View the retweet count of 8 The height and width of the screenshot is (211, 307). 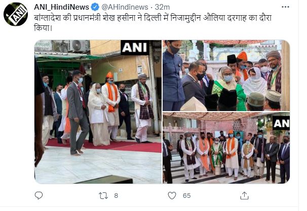(116, 195)
